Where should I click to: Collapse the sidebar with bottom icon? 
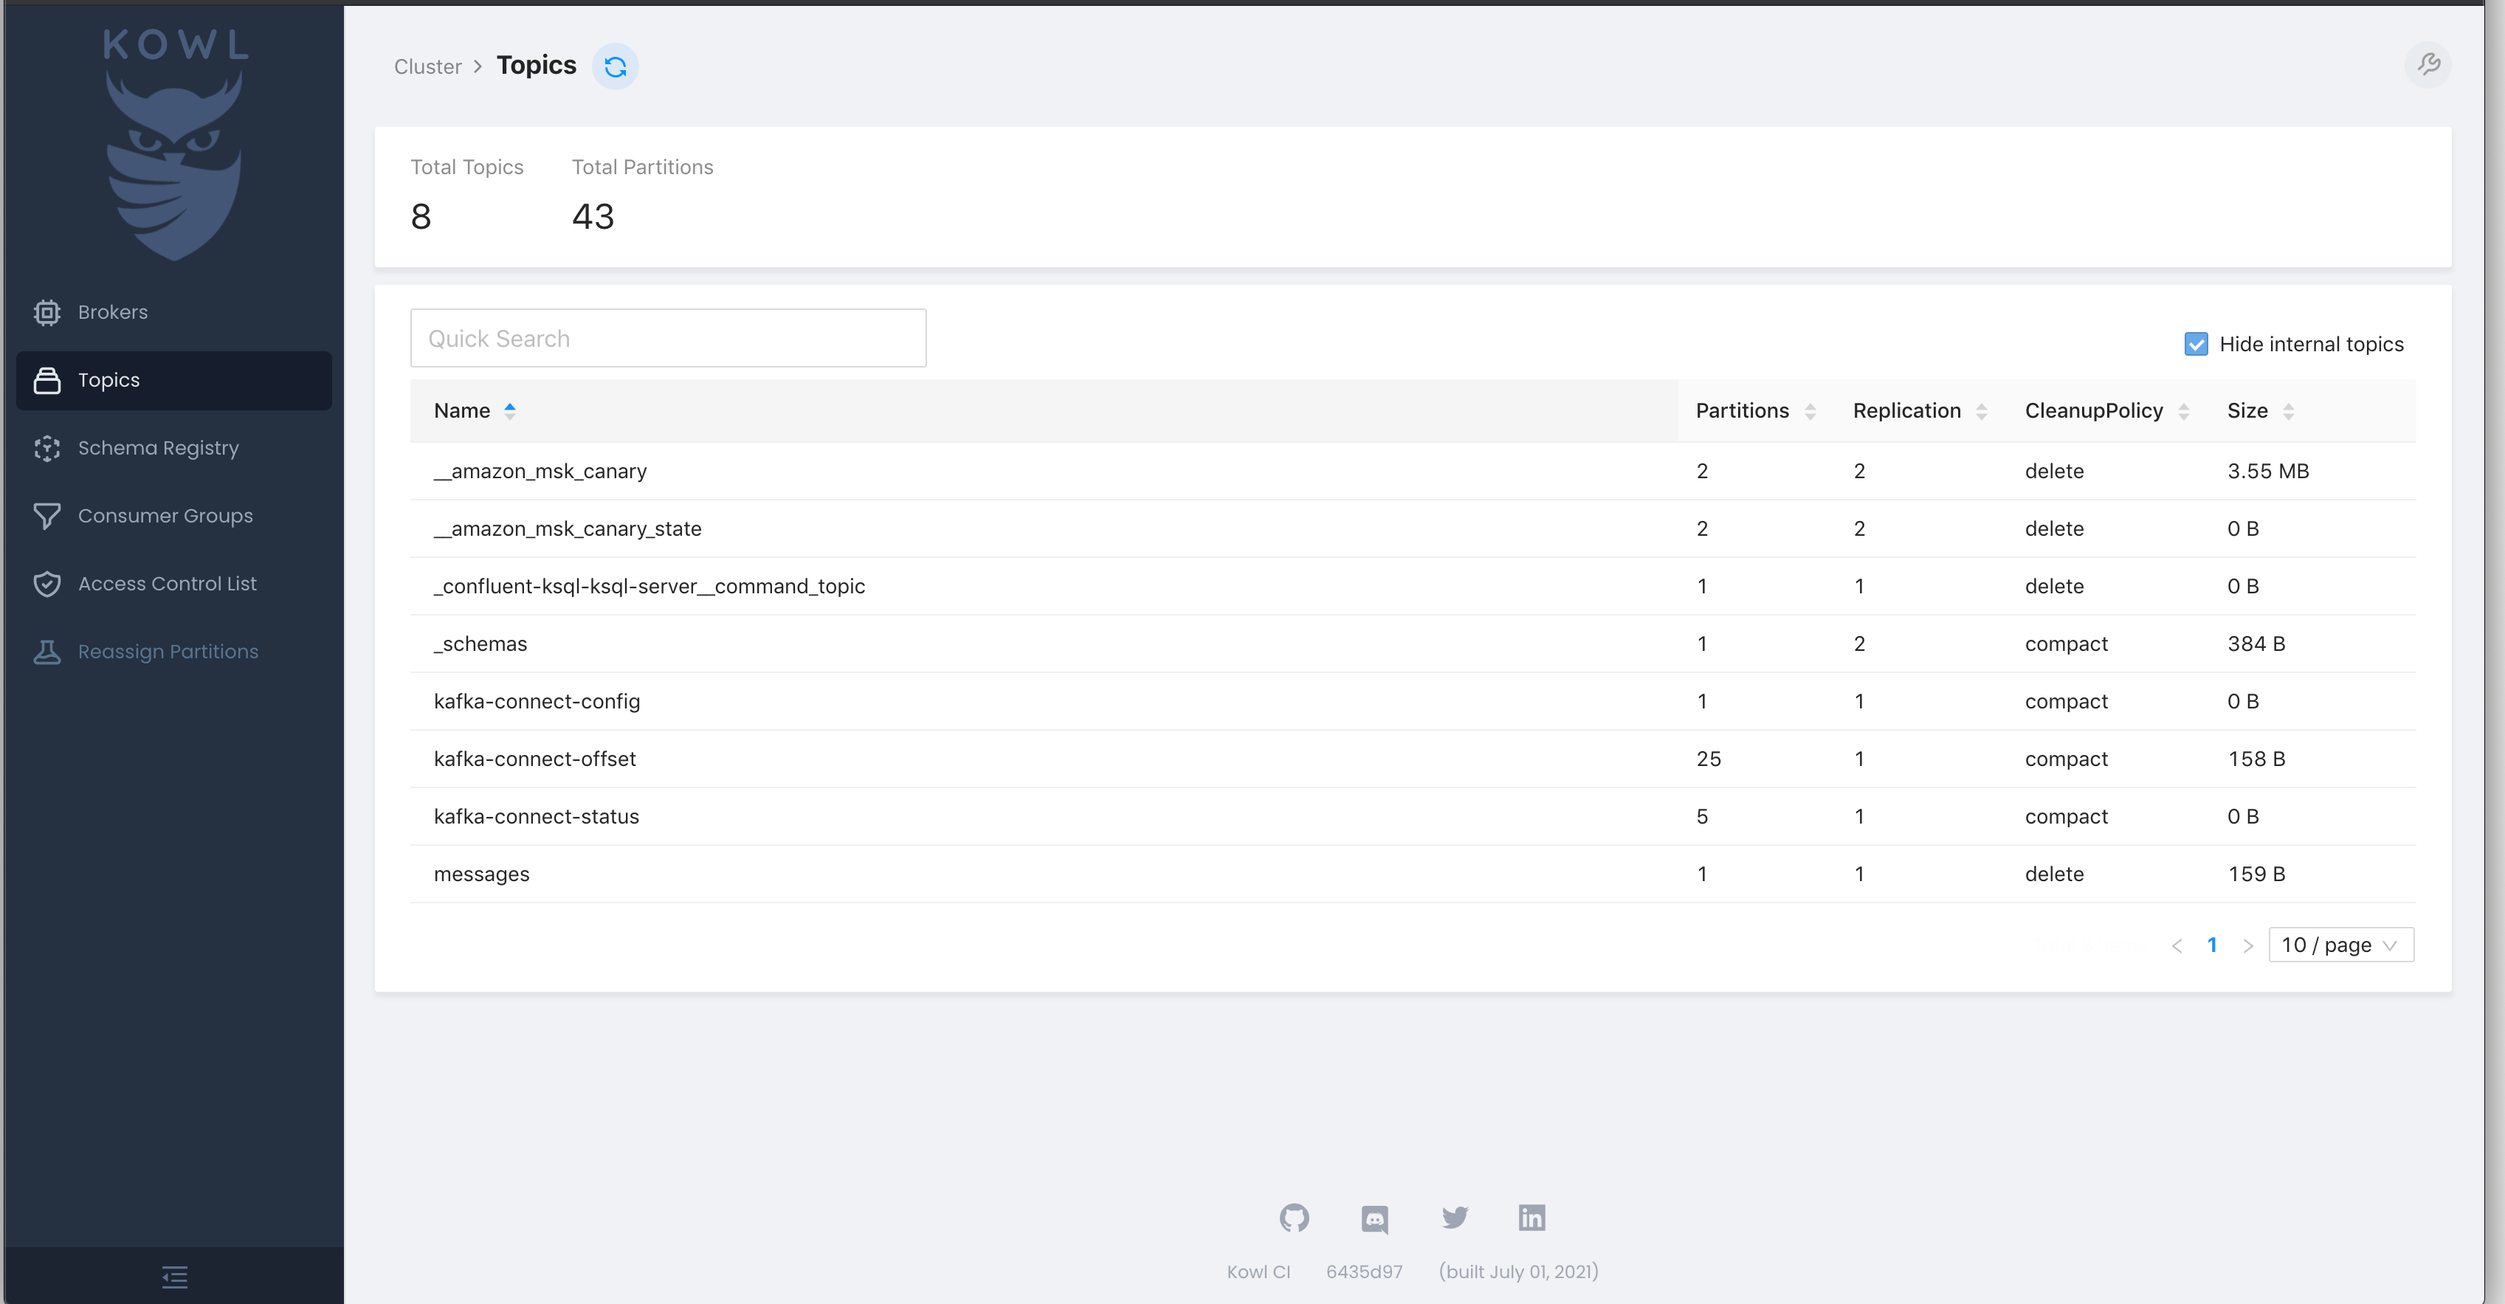pyautogui.click(x=175, y=1276)
